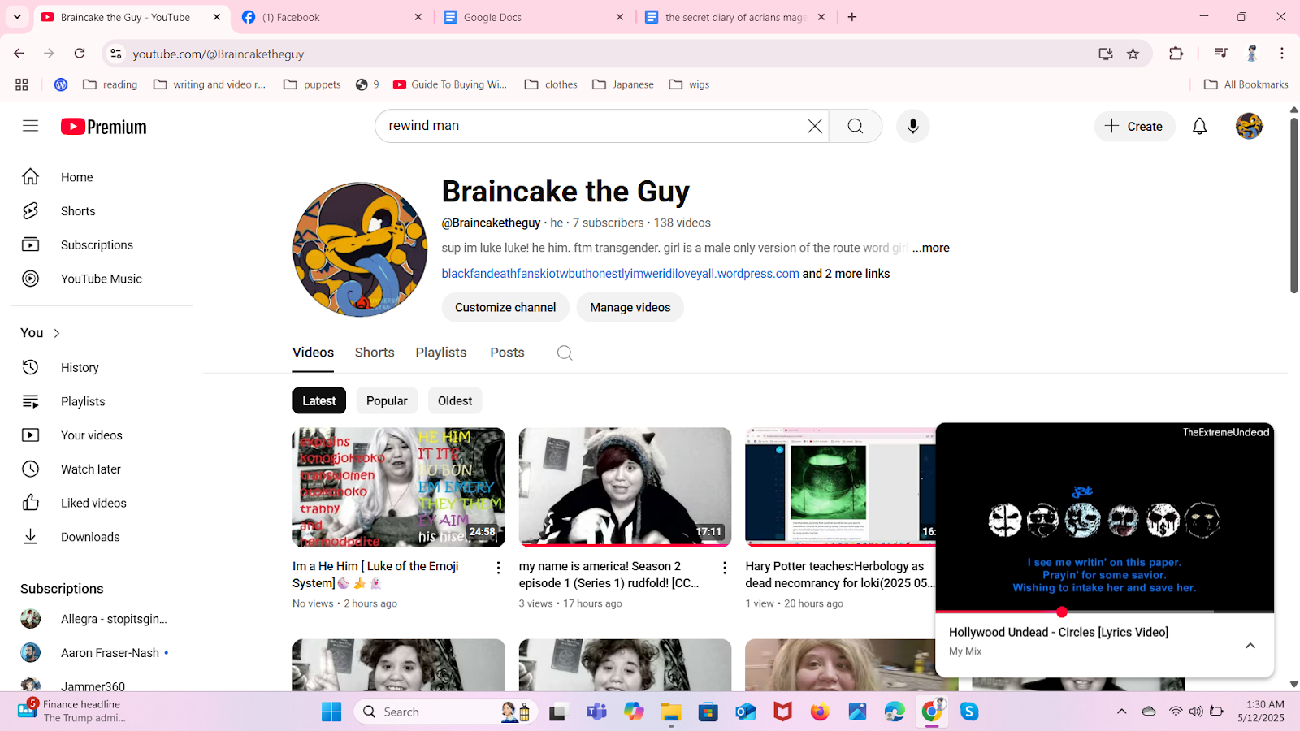The image size is (1300, 731).
Task: Click the YouTube Premium logo
Action: (x=104, y=127)
